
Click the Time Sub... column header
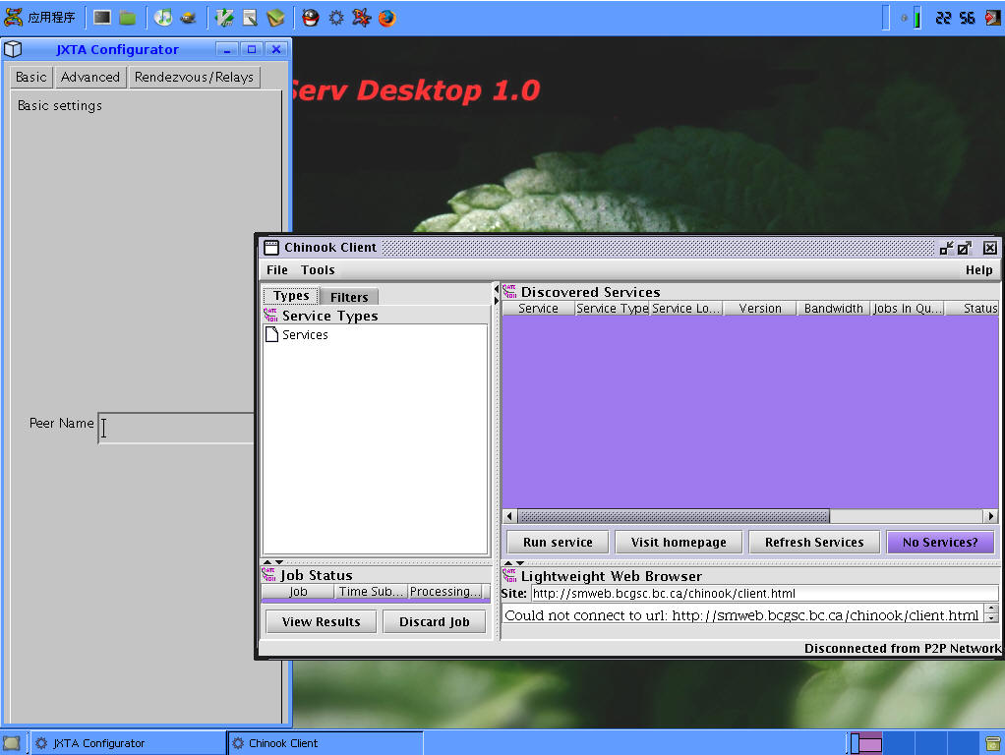point(371,592)
